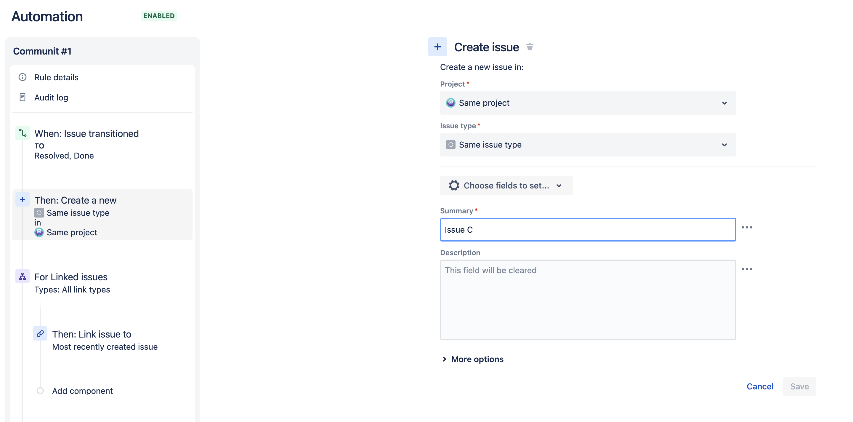Viewport: 853px width, 422px height.
Task: Click the plus icon on the Create a new action
Action: point(22,199)
